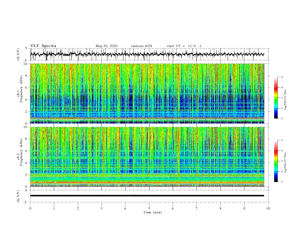
Task: Click the "-5" tick on ch.2 colorbar
Action: [x=281, y=161]
